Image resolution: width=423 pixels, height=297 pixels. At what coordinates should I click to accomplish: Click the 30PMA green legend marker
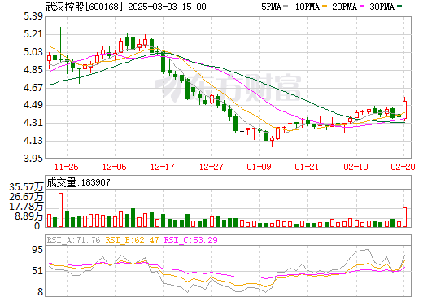pyautogui.click(x=399, y=7)
